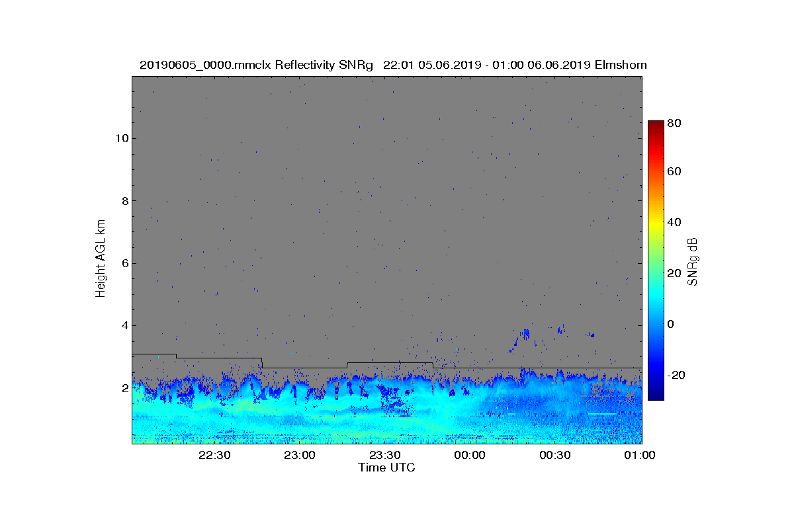This screenshot has width=794, height=529.
Task: Click the colorbar value -20
Action: point(677,375)
